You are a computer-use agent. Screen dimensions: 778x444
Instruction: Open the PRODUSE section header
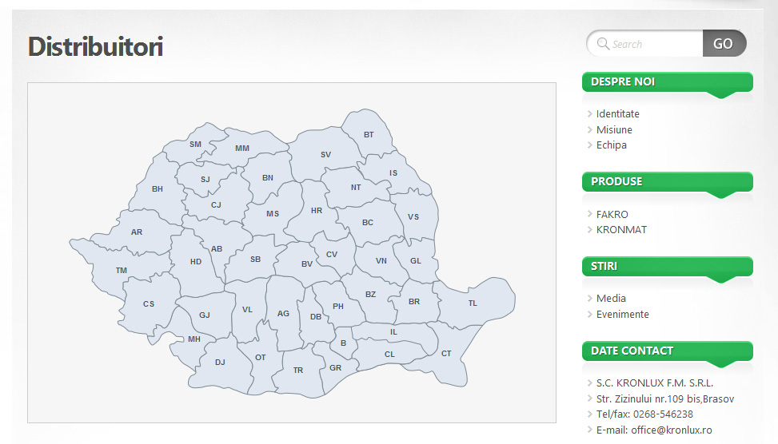tap(668, 181)
